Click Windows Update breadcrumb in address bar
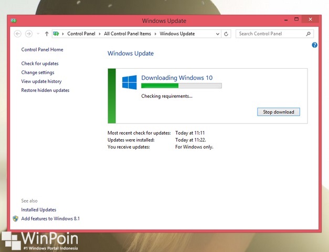The image size is (329, 252). (177, 34)
